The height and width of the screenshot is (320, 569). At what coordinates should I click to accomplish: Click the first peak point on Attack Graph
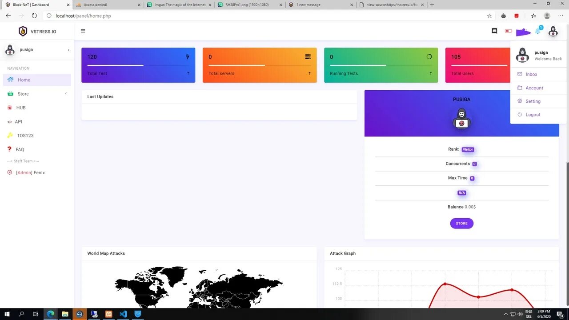coord(445,284)
